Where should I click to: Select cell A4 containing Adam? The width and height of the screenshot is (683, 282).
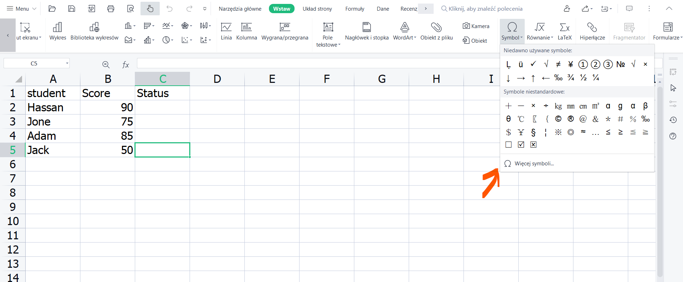53,136
